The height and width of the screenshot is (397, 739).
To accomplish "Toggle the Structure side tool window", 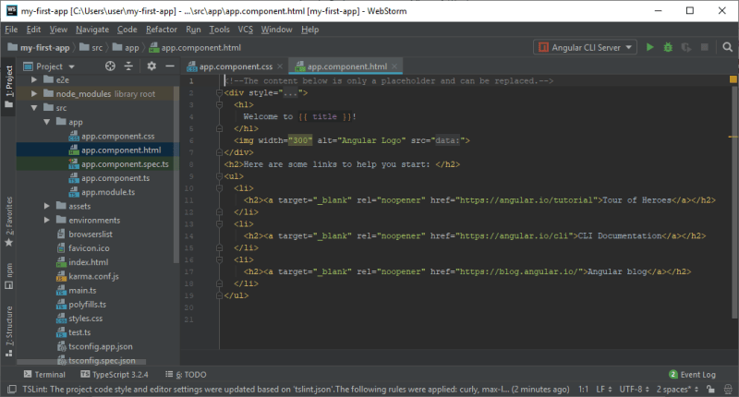I will point(9,331).
